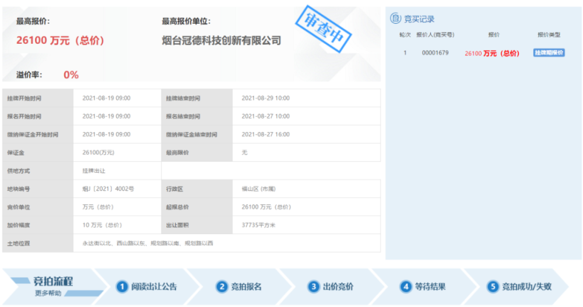Click the 出让面积 label cell
Image resolution: width=583 pixels, height=307 pixels.
pyautogui.click(x=197, y=225)
